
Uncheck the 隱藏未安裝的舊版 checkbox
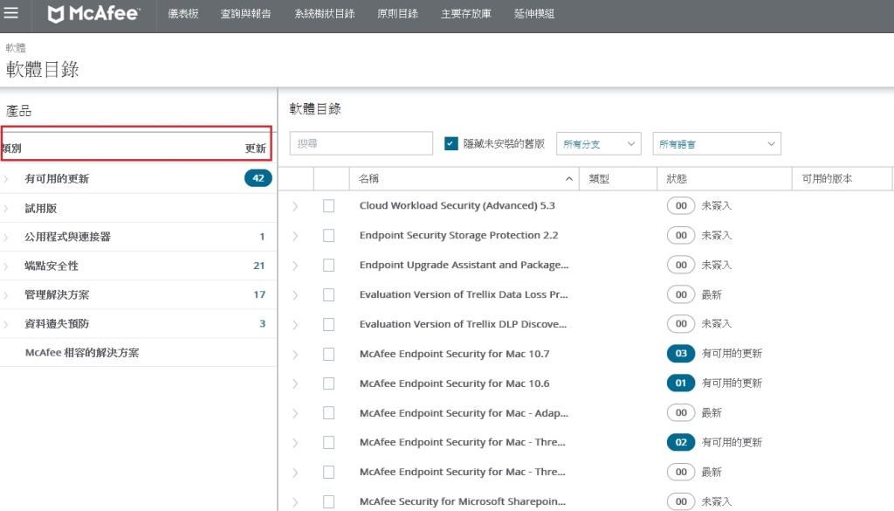(451, 144)
